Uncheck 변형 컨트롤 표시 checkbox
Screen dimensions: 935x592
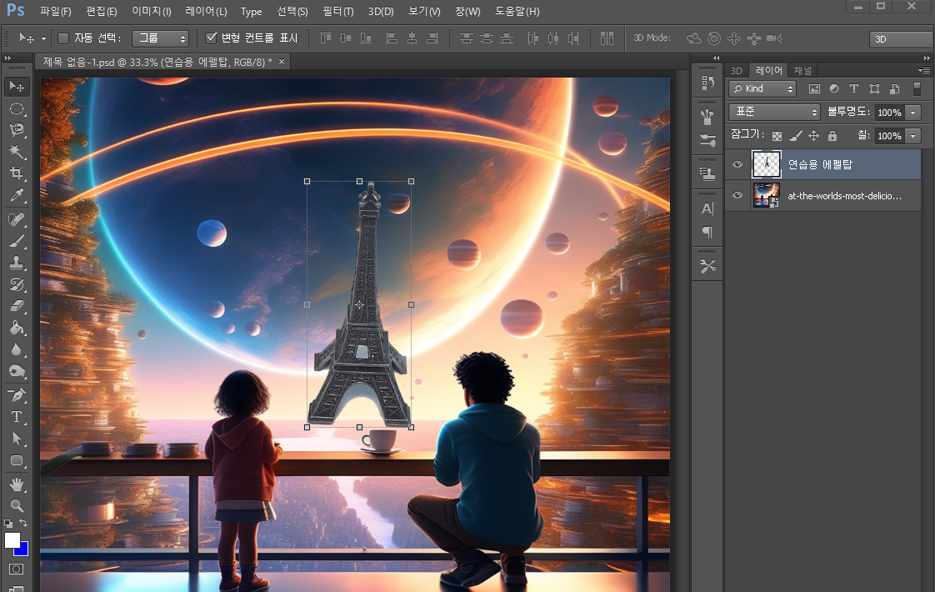(x=211, y=38)
